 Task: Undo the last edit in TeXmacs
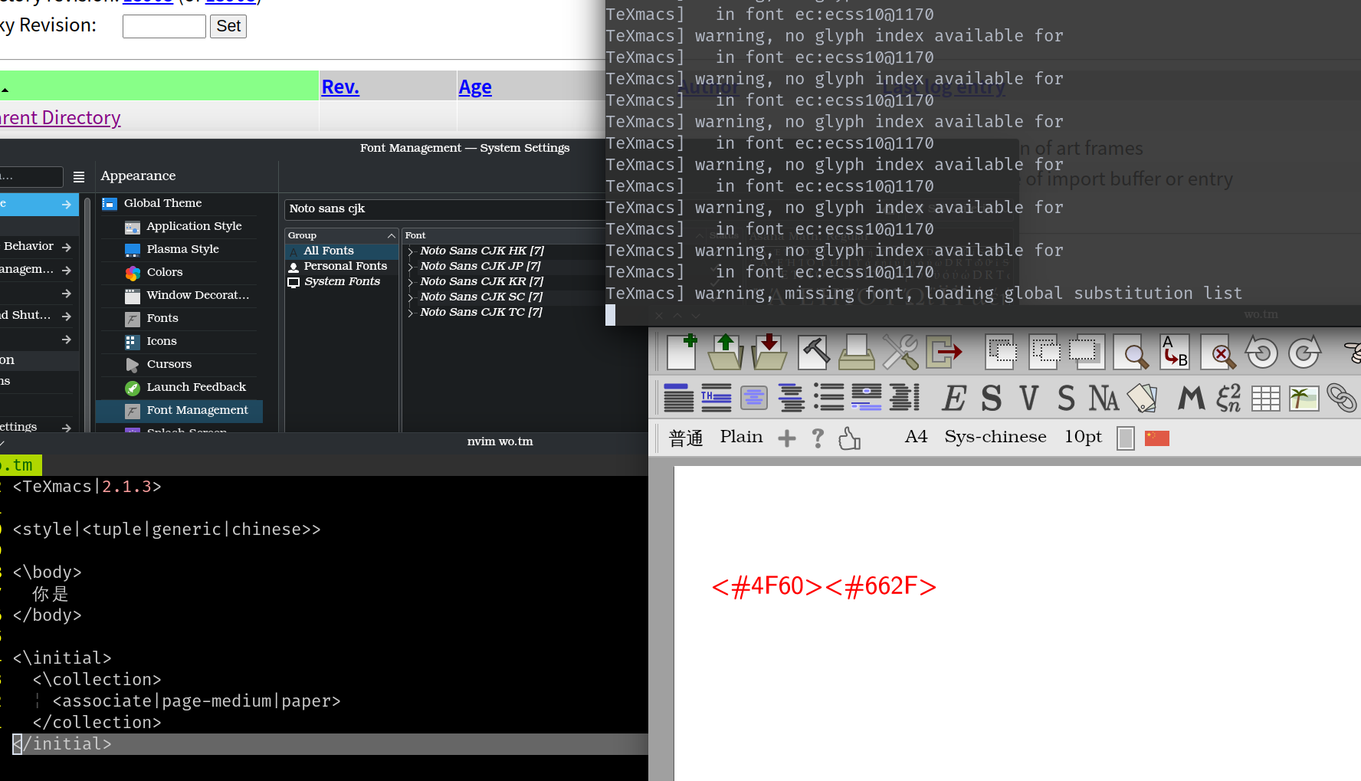(x=1261, y=352)
